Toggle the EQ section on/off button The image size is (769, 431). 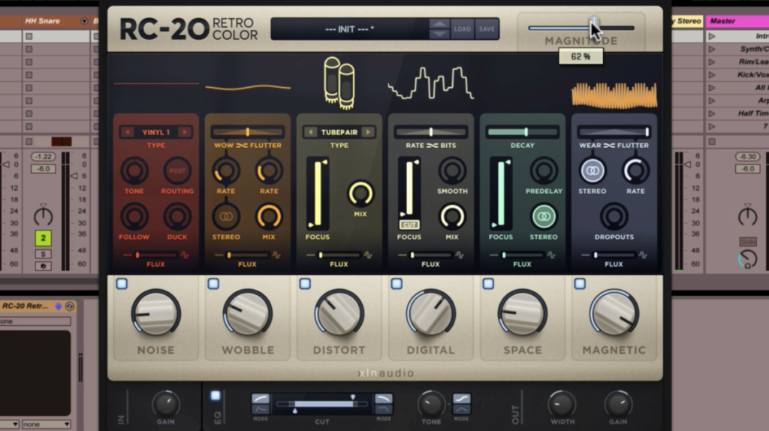coord(216,396)
